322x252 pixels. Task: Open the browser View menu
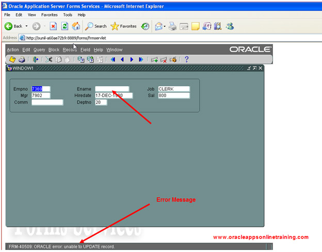pyautogui.click(x=32, y=15)
